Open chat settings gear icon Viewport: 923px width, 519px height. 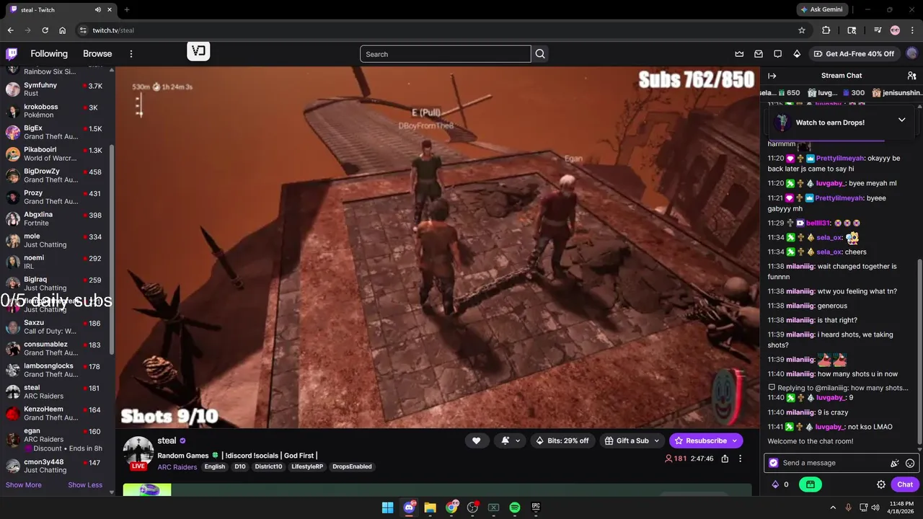click(x=881, y=484)
